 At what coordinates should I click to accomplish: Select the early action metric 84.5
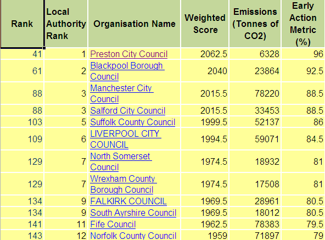click(x=303, y=139)
